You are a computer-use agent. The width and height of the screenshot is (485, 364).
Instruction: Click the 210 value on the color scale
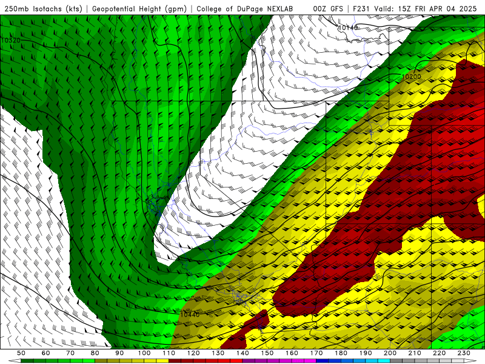tap(415, 353)
